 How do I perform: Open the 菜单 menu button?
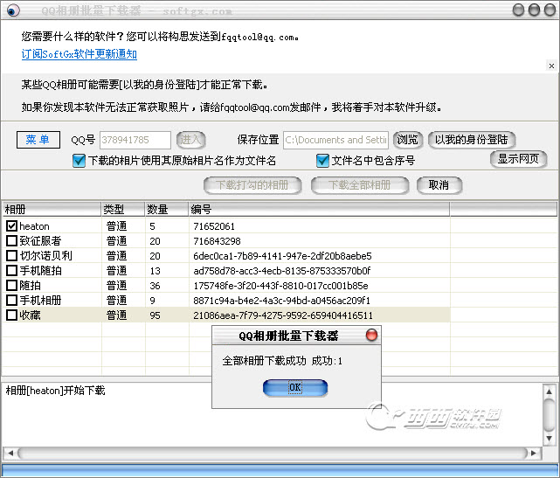pyautogui.click(x=38, y=140)
